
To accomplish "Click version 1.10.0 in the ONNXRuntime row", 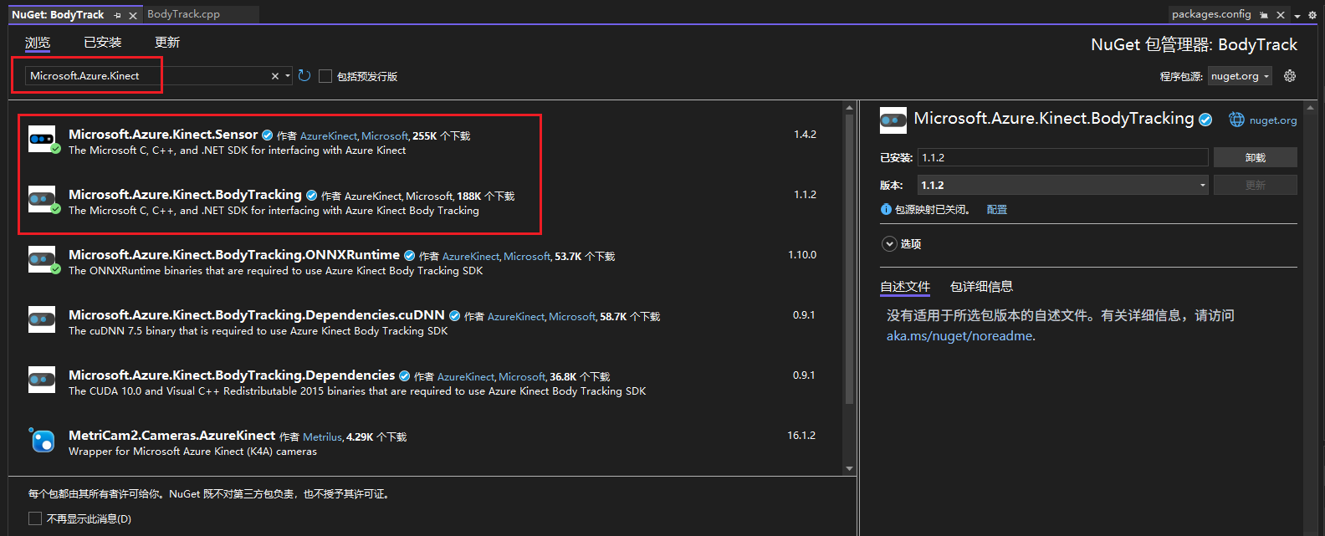I will 802,254.
